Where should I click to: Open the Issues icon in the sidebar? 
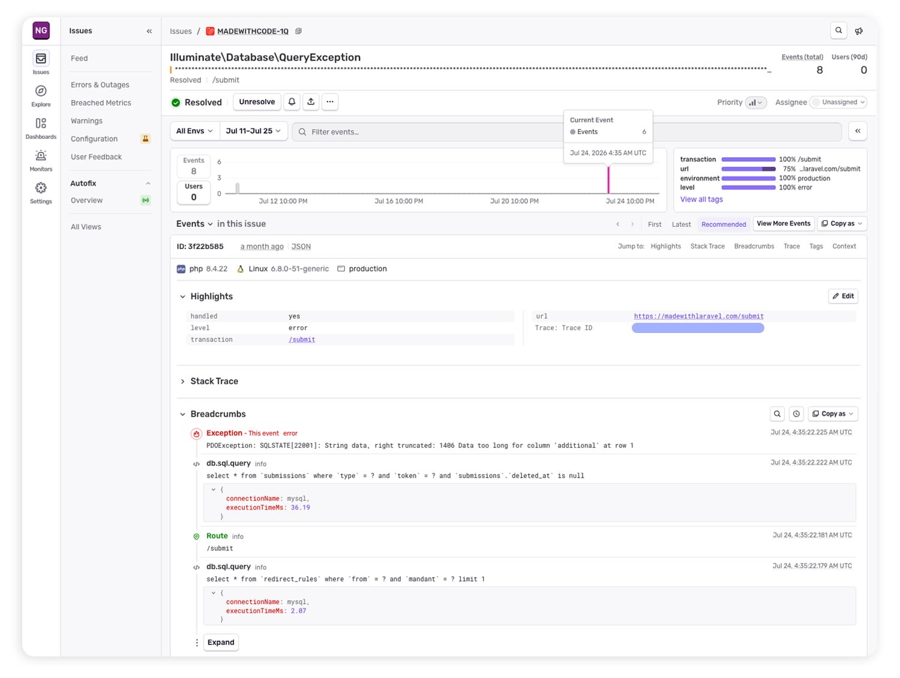pyautogui.click(x=41, y=59)
